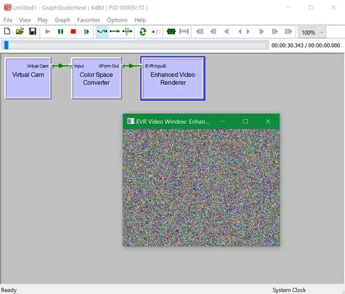
Task: Open the Options menu
Action: coord(117,20)
